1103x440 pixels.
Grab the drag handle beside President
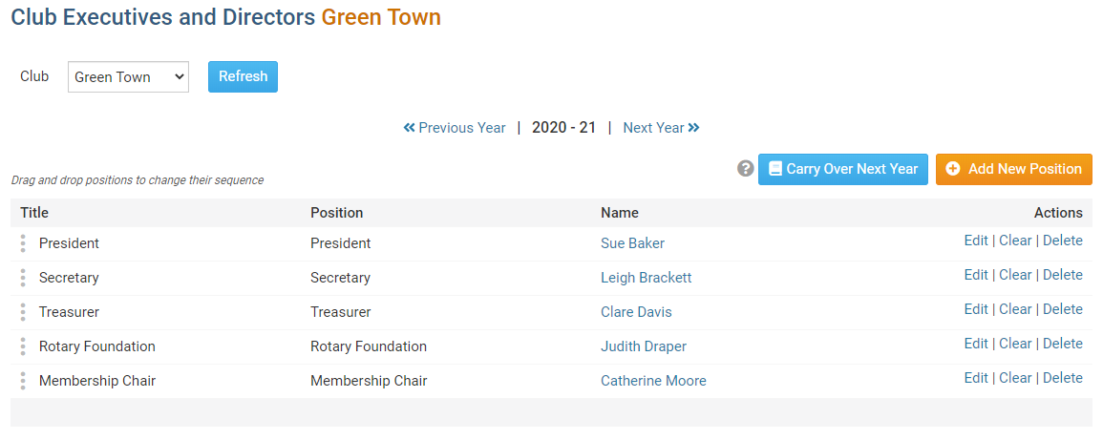tap(23, 243)
